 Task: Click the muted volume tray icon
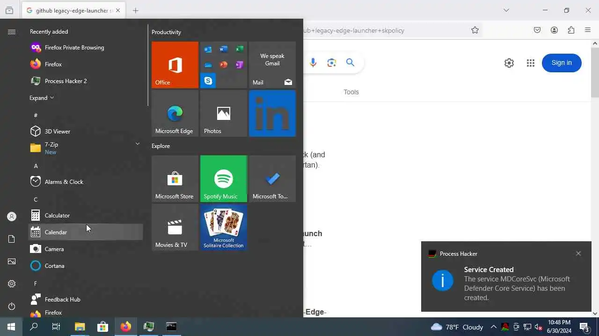[538, 327]
